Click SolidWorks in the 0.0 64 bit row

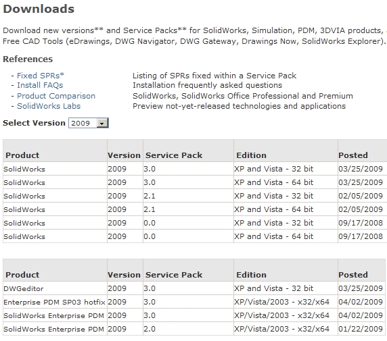[24, 237]
